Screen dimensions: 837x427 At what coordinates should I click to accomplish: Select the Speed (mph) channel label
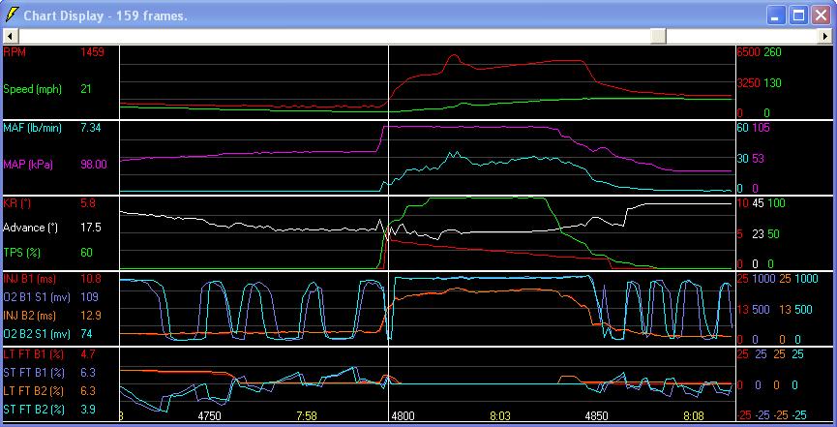click(x=33, y=89)
